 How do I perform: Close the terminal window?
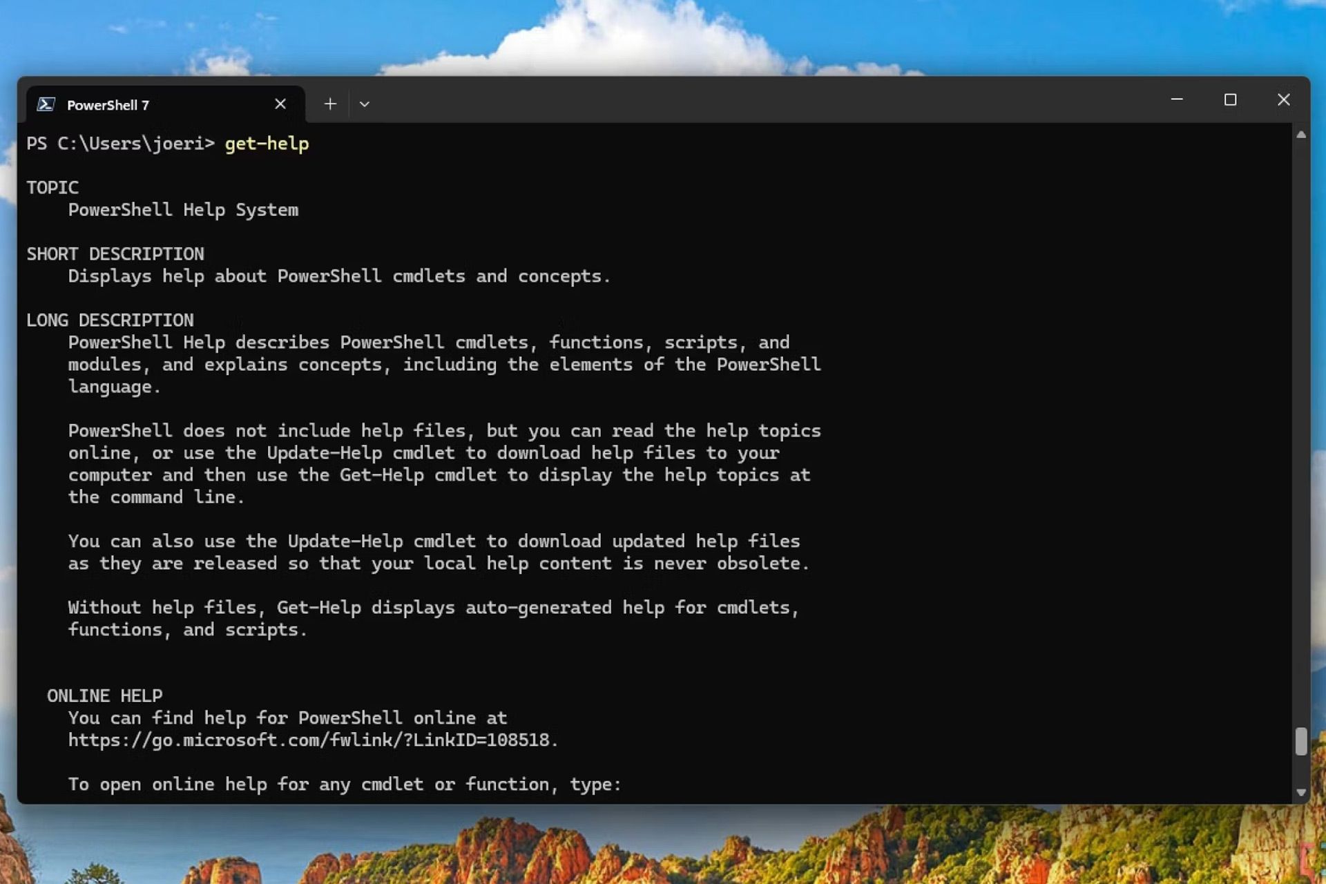[x=1283, y=99]
